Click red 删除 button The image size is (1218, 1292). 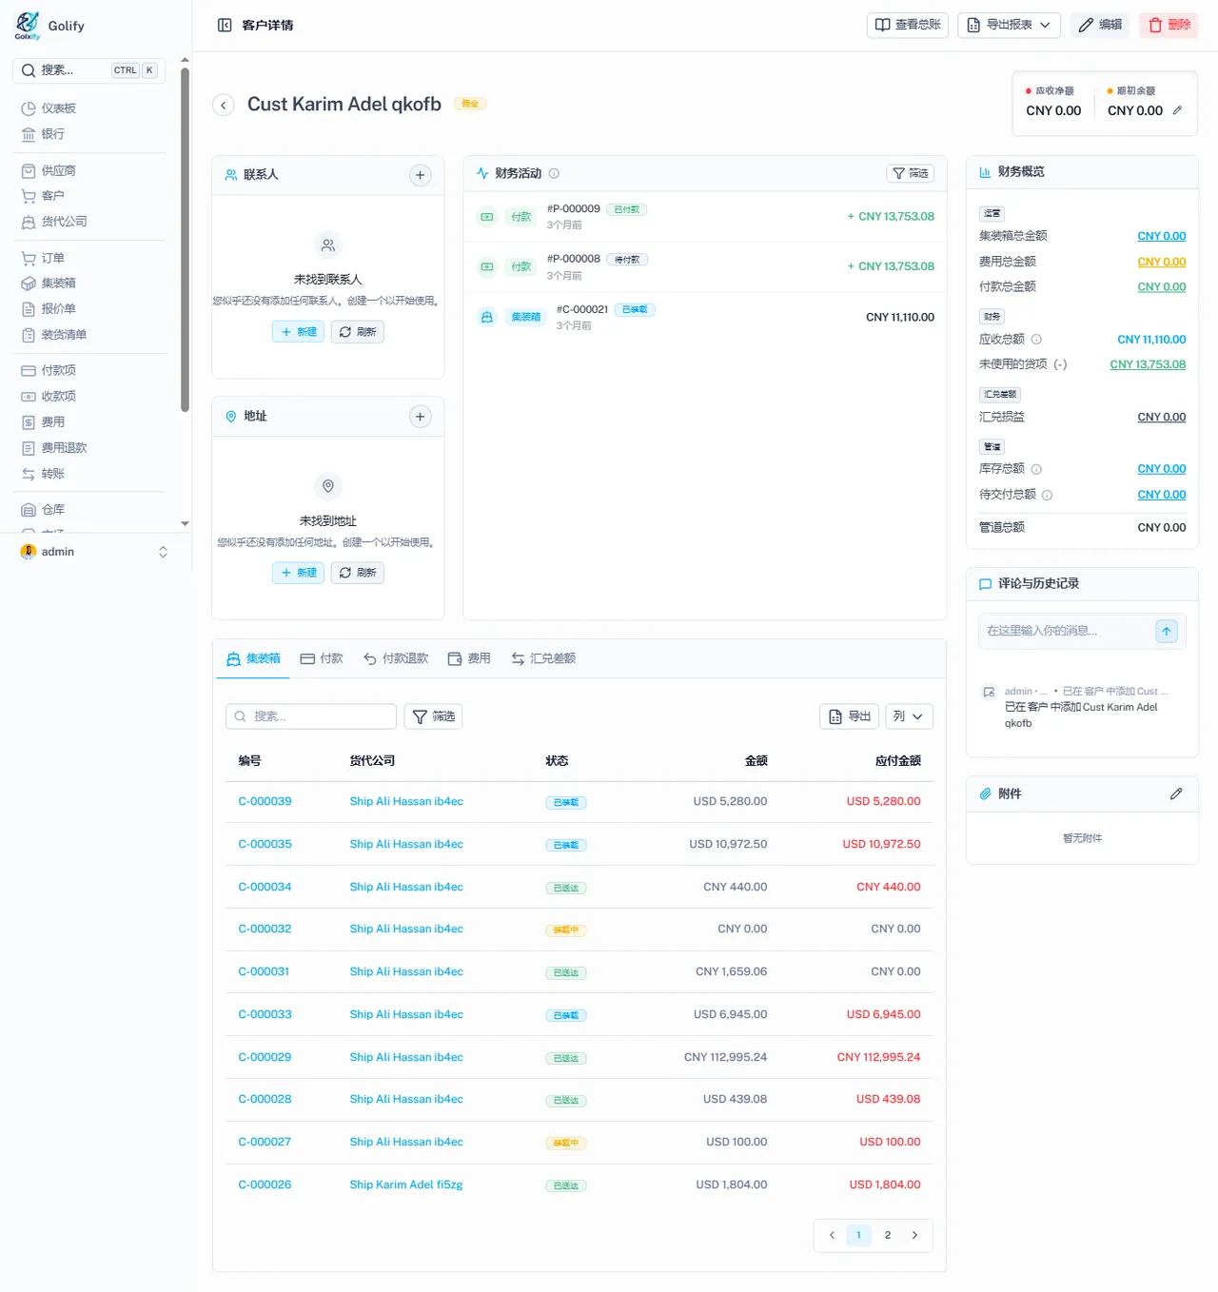pos(1169,25)
